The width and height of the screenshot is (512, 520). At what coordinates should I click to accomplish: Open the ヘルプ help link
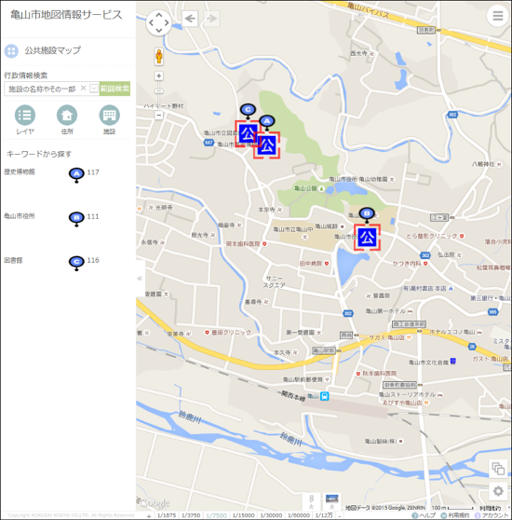tap(424, 515)
